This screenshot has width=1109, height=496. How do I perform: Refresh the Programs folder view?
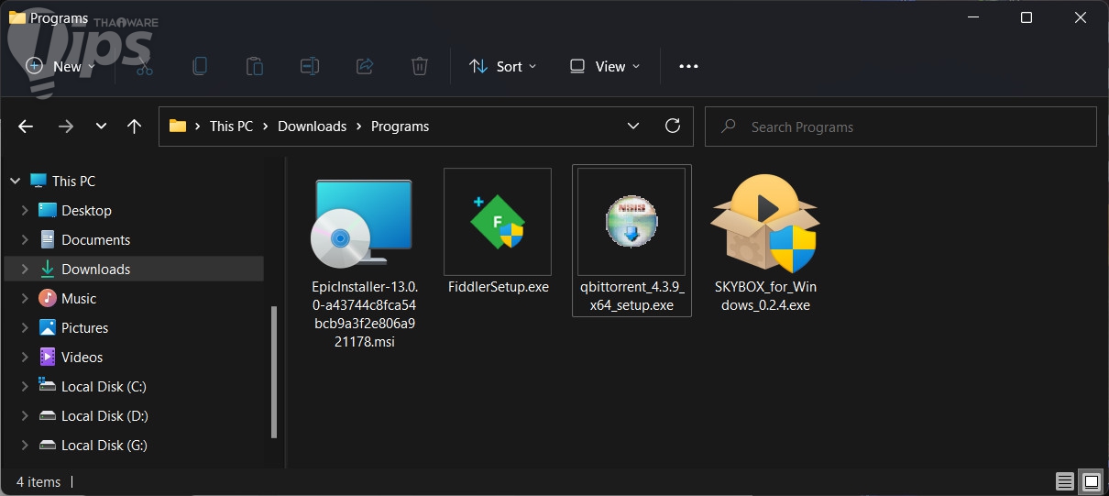pyautogui.click(x=673, y=127)
